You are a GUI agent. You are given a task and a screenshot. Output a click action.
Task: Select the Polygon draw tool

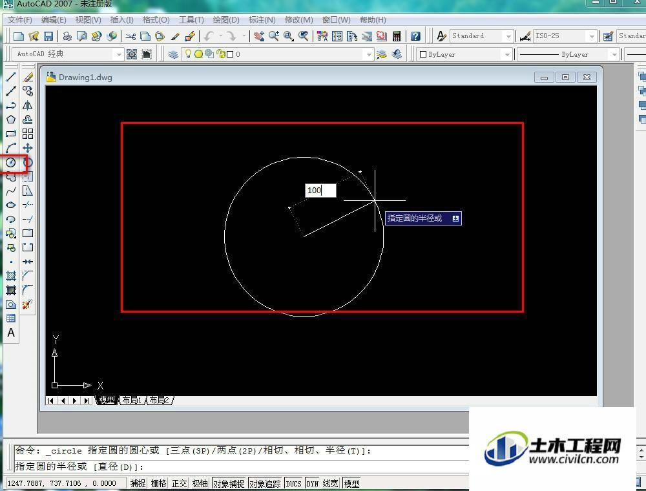[x=11, y=120]
